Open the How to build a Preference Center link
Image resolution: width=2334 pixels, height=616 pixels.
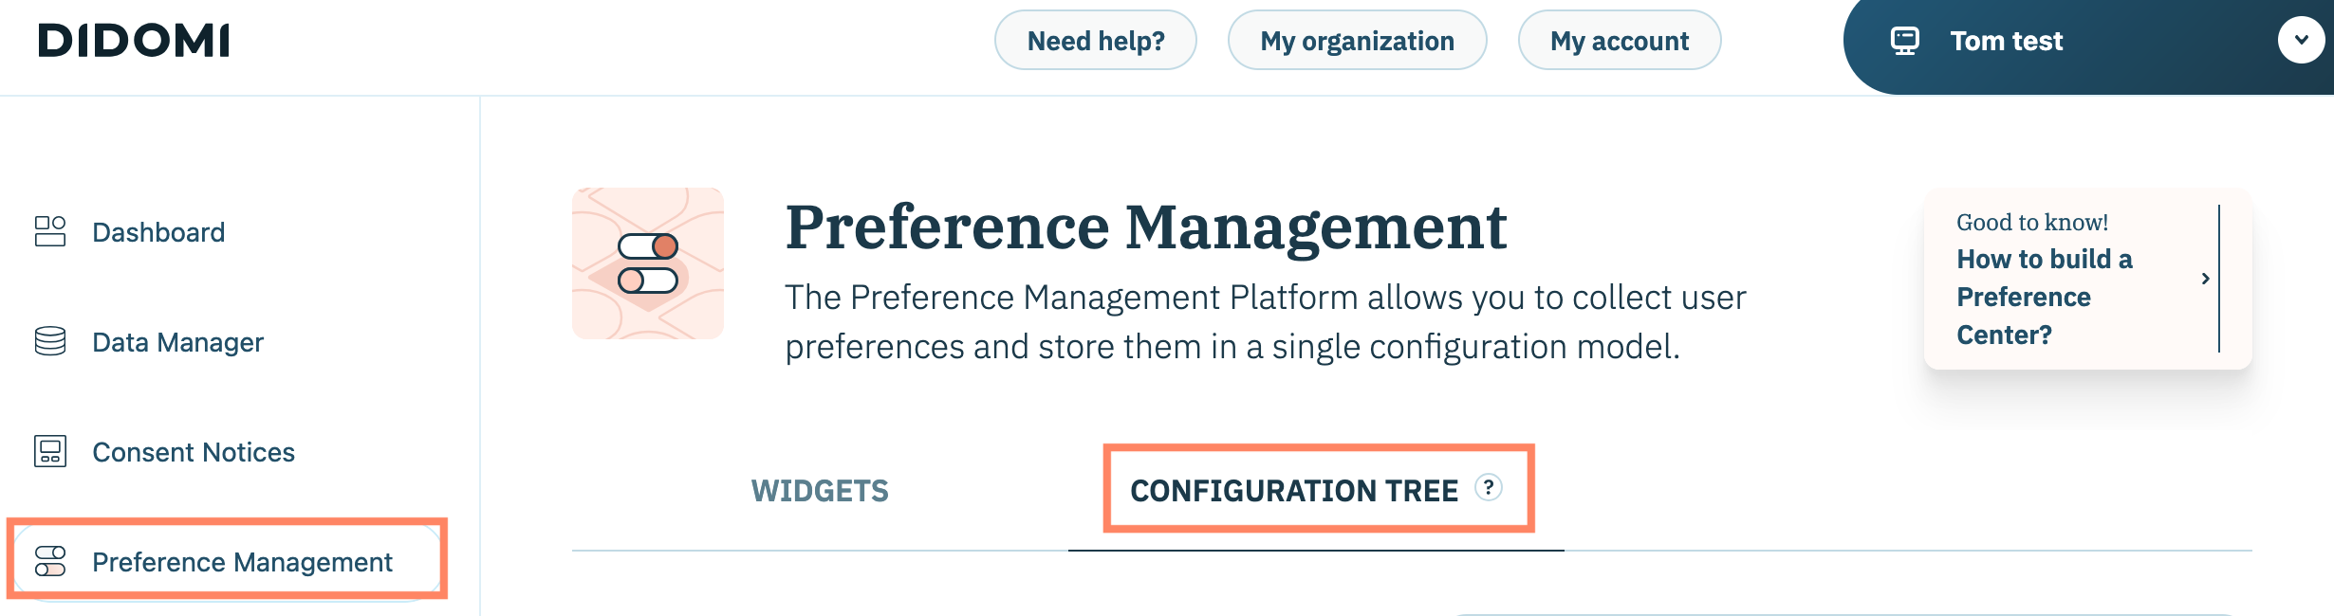(2044, 297)
